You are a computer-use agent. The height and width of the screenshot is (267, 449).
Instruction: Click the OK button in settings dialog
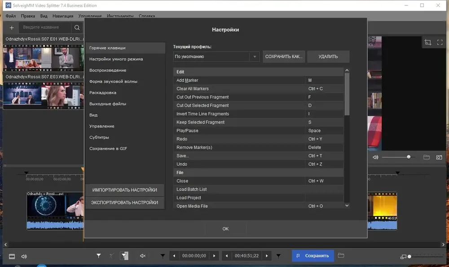[x=225, y=229]
